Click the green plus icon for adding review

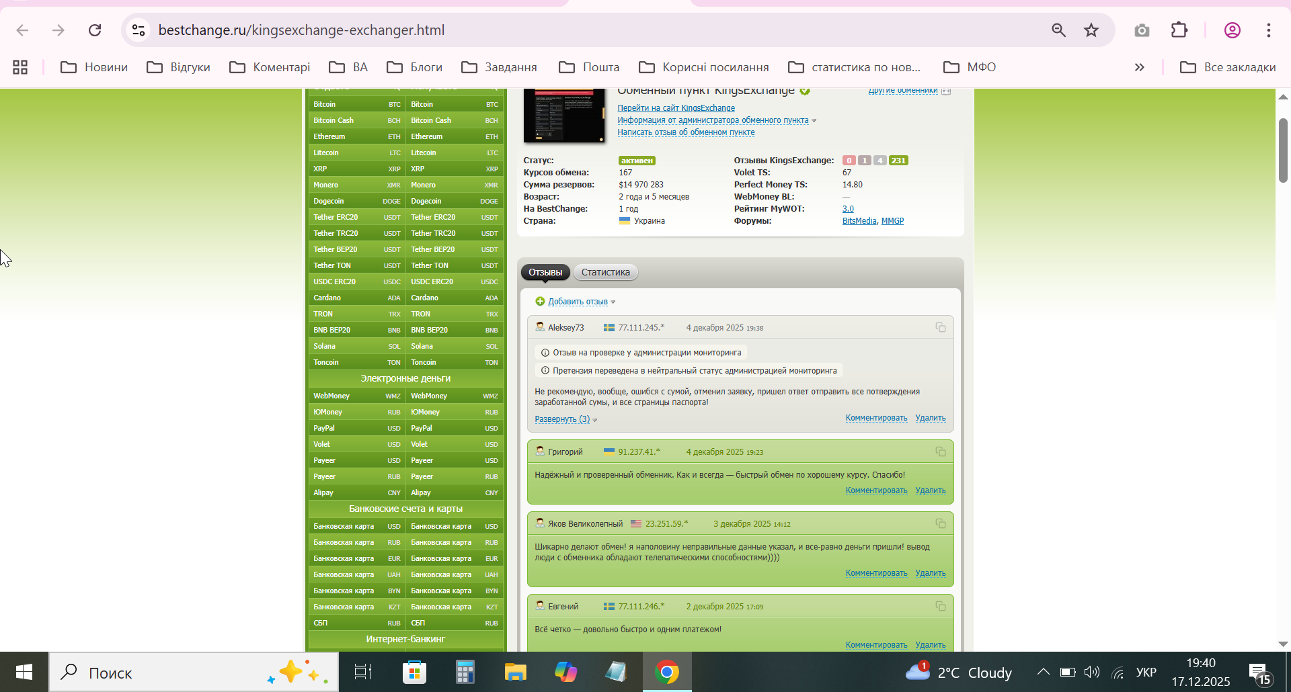[540, 302]
